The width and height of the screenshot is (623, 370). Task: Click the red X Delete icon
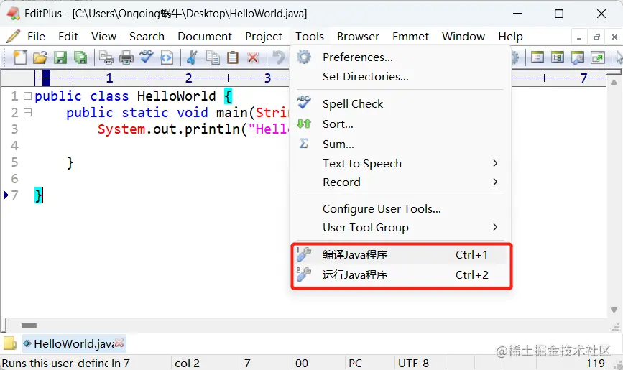(253, 57)
